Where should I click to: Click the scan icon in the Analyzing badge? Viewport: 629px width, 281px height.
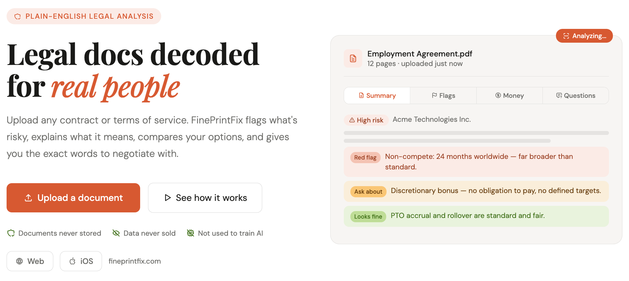566,36
